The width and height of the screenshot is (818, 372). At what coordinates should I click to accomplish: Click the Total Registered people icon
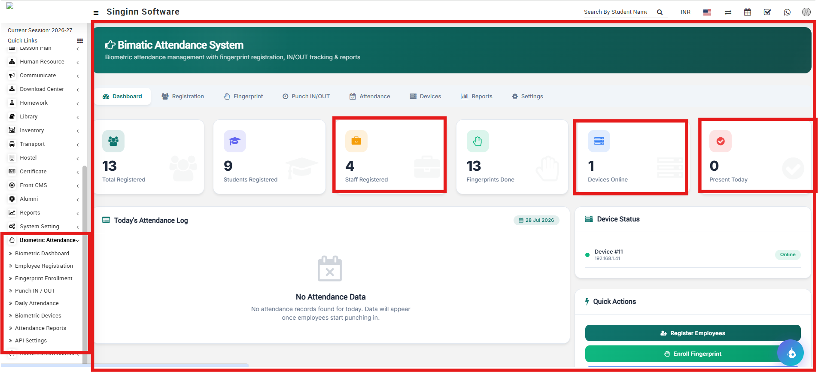point(113,141)
